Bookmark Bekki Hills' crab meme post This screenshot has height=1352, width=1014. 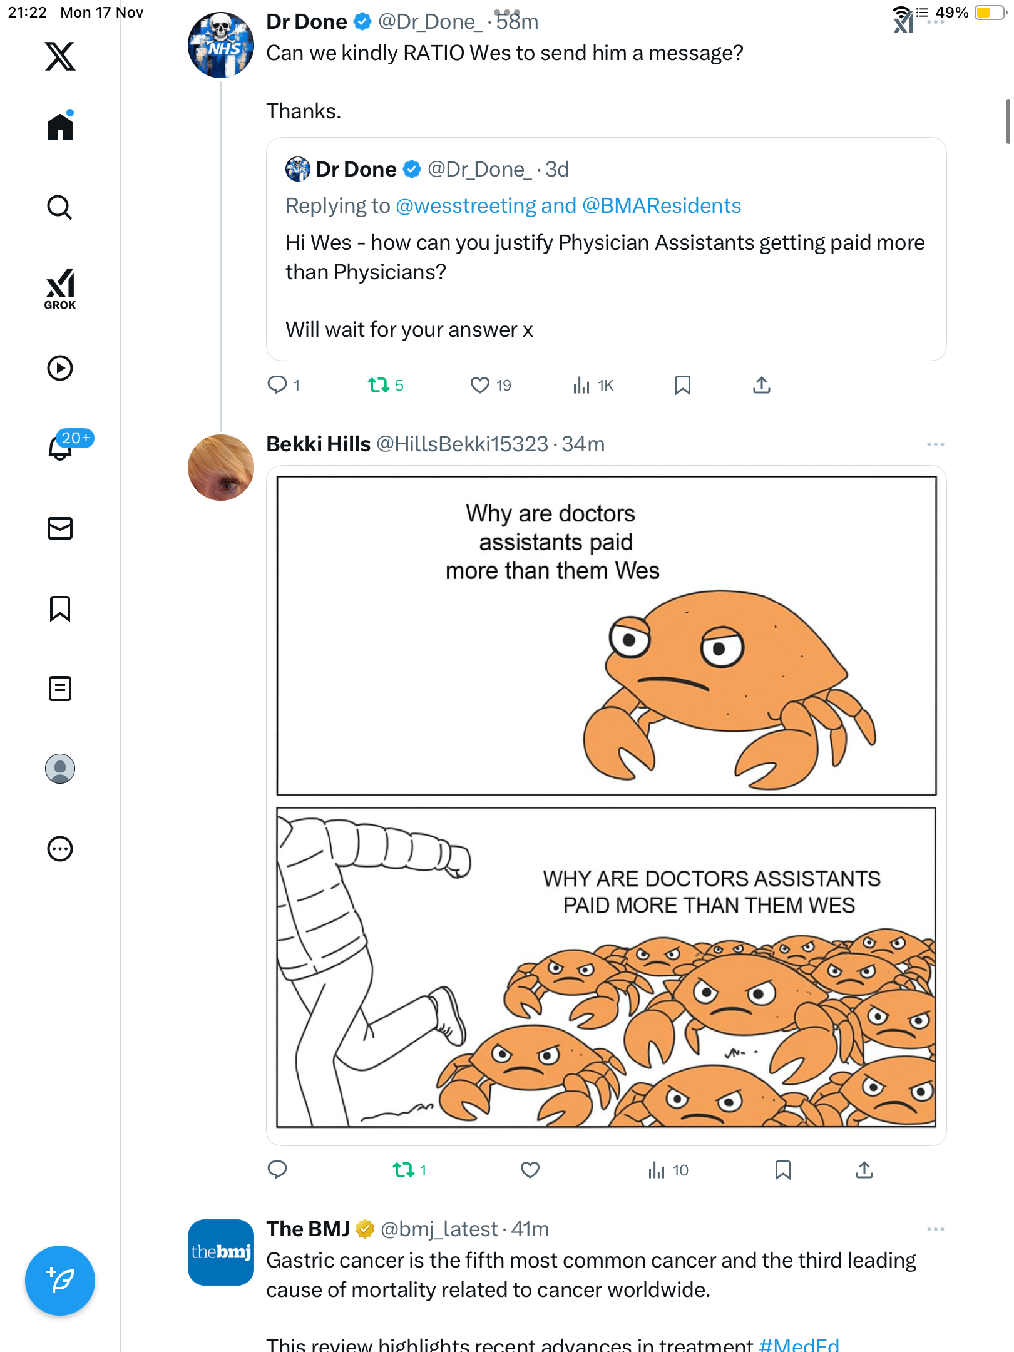click(782, 1170)
